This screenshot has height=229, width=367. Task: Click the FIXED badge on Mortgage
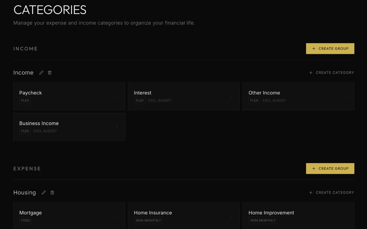(x=26, y=220)
